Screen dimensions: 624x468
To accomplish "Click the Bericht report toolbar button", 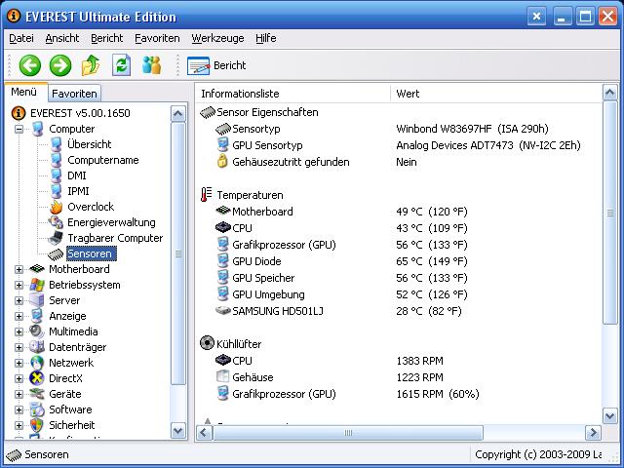I will click(x=216, y=65).
